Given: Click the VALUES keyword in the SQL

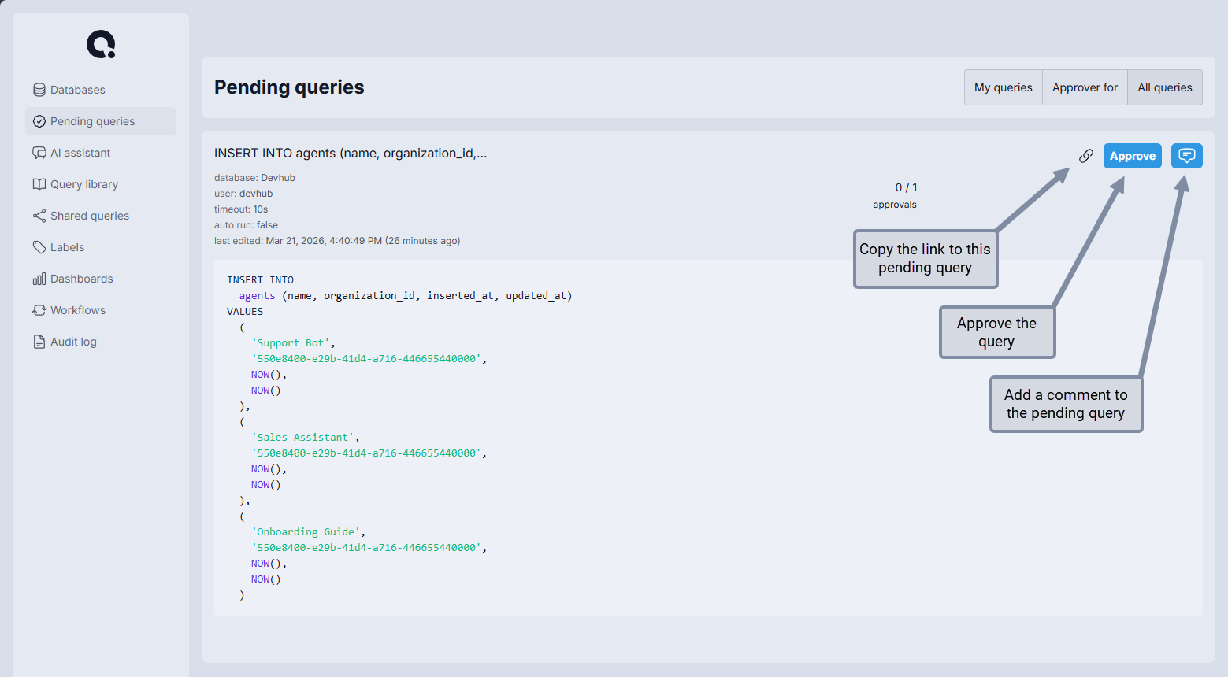Looking at the screenshot, I should click(x=245, y=312).
